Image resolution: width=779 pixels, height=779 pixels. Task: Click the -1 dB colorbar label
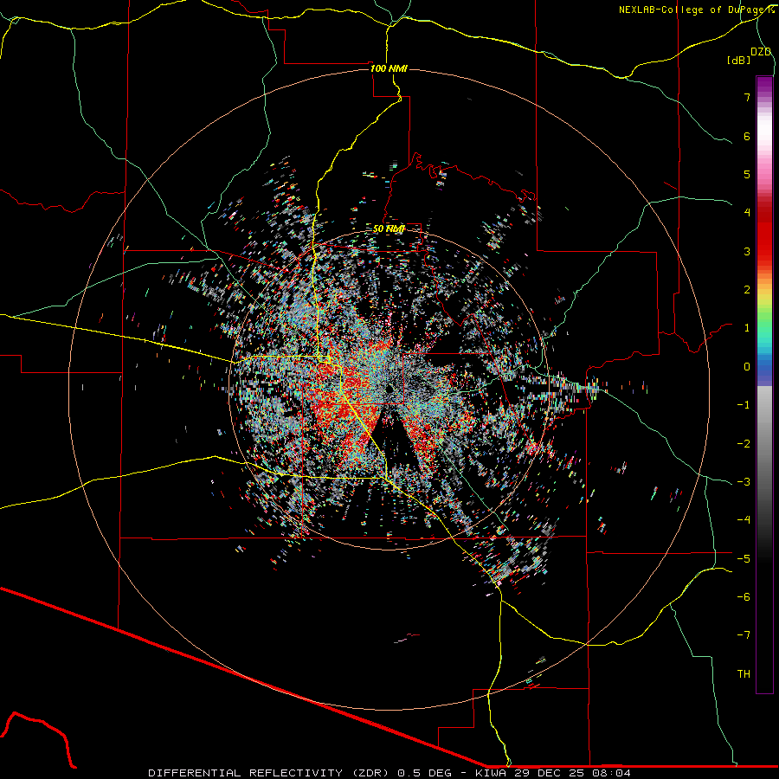point(744,405)
